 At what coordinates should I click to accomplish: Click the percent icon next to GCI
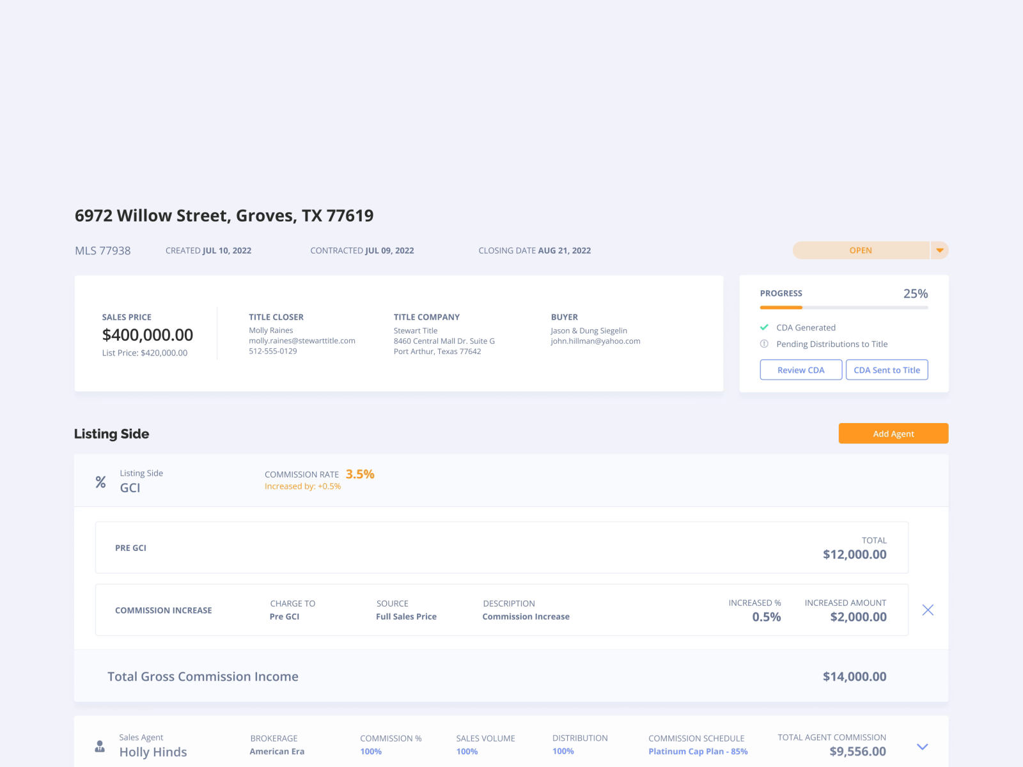coord(100,482)
